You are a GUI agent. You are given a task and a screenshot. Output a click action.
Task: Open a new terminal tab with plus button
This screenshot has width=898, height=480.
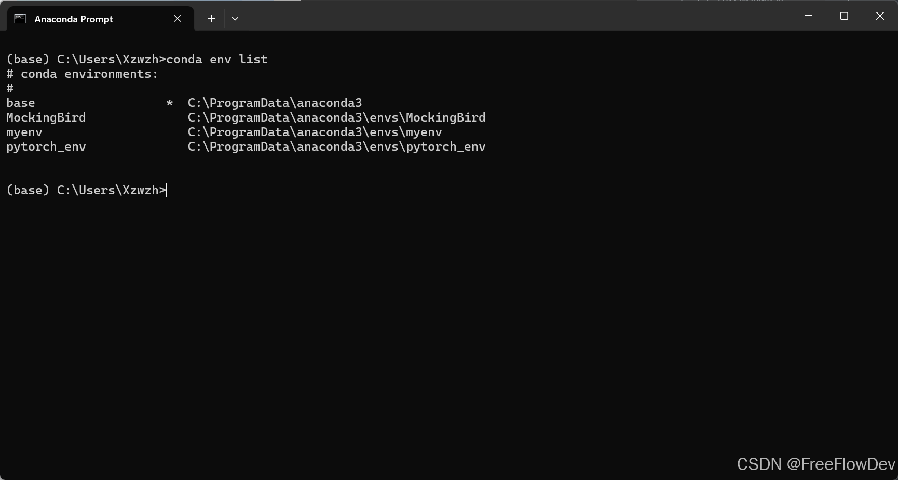[x=211, y=19]
